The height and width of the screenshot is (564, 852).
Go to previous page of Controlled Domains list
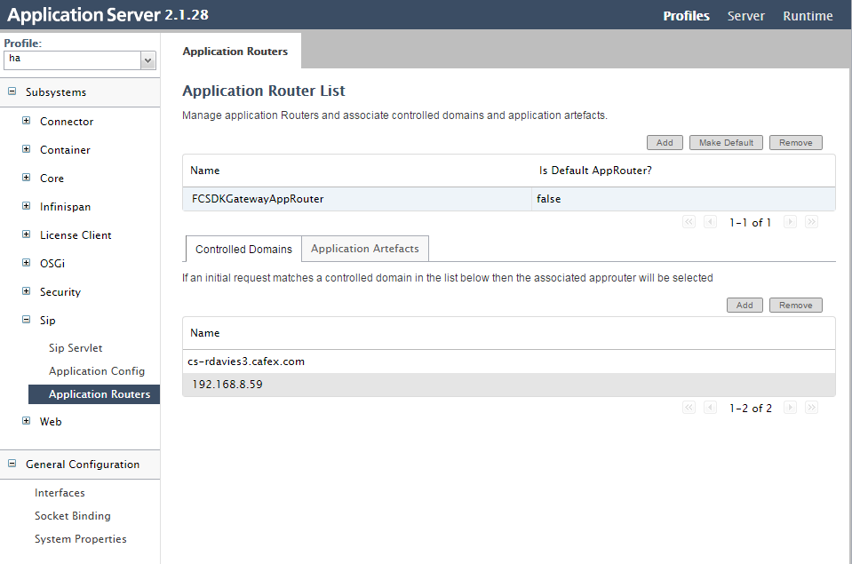[710, 408]
